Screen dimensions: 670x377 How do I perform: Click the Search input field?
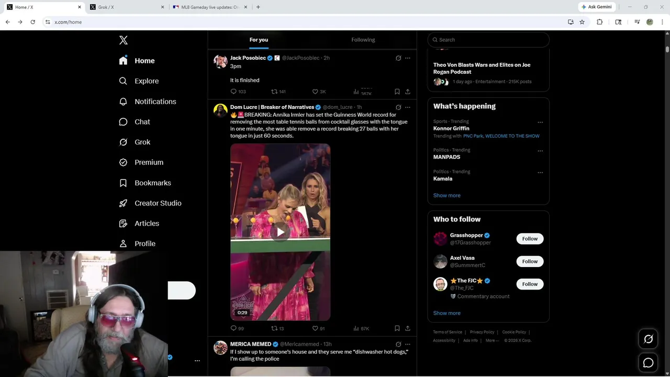click(x=488, y=40)
